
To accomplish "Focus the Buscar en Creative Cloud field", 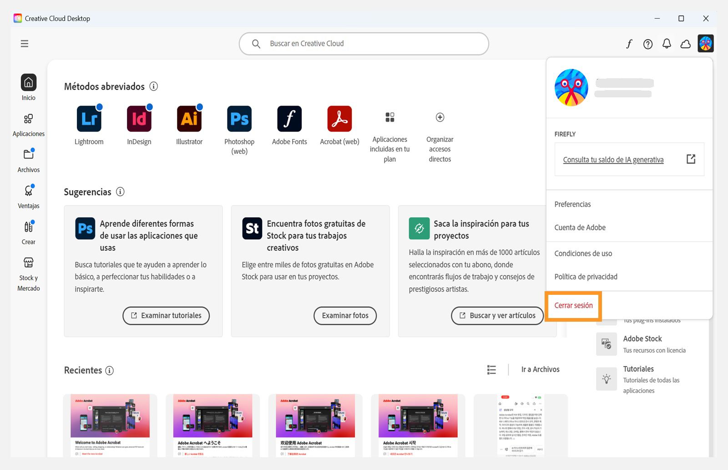I will (364, 44).
